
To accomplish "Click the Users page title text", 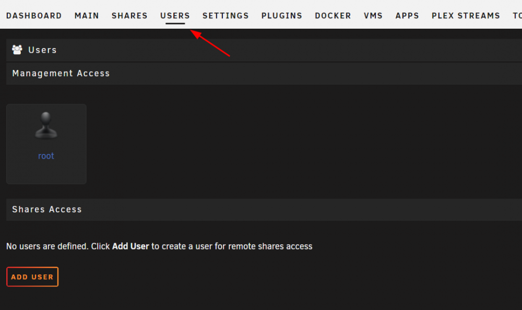I will tap(42, 50).
